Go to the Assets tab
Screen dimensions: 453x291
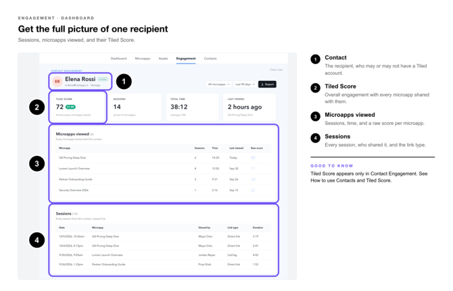coord(163,59)
